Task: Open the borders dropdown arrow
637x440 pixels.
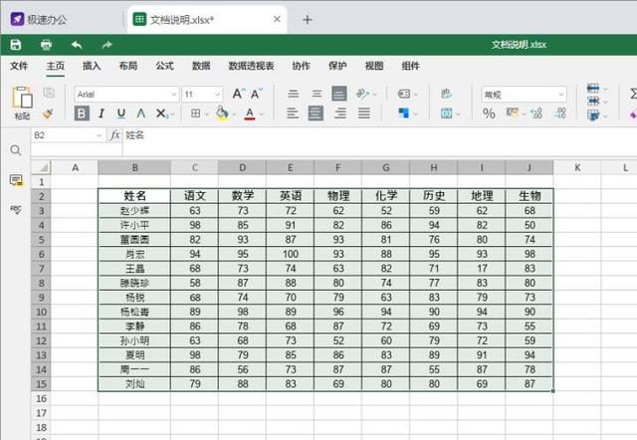Action: click(207, 114)
